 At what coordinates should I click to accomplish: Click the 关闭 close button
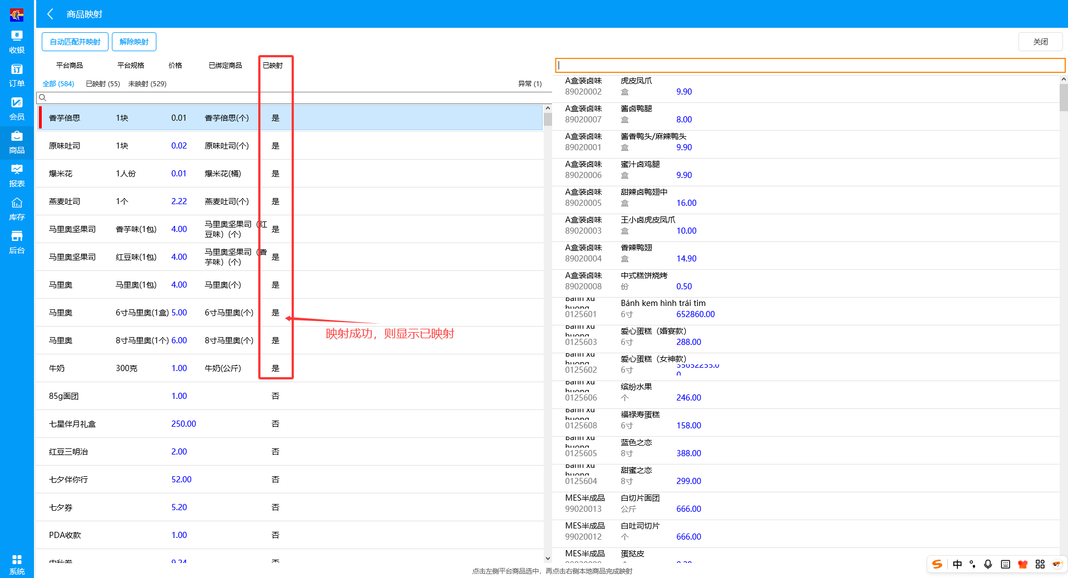pos(1040,42)
